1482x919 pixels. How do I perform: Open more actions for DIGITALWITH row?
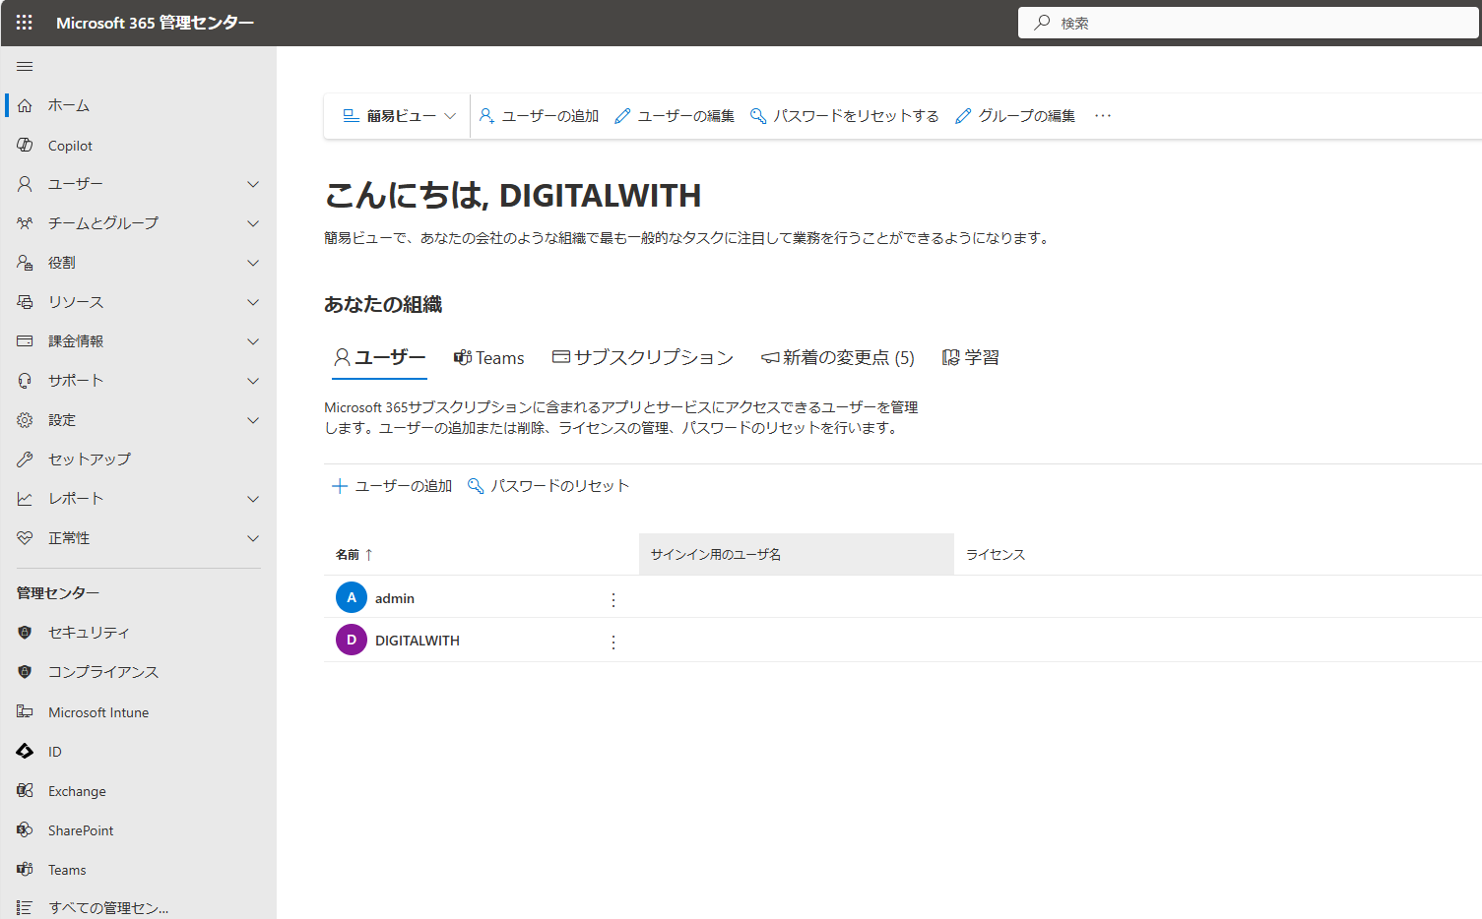click(x=613, y=642)
